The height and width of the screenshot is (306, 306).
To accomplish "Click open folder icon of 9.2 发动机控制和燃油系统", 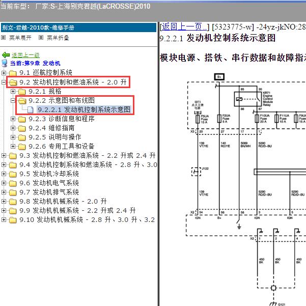I will pyautogui.click(x=13, y=82).
